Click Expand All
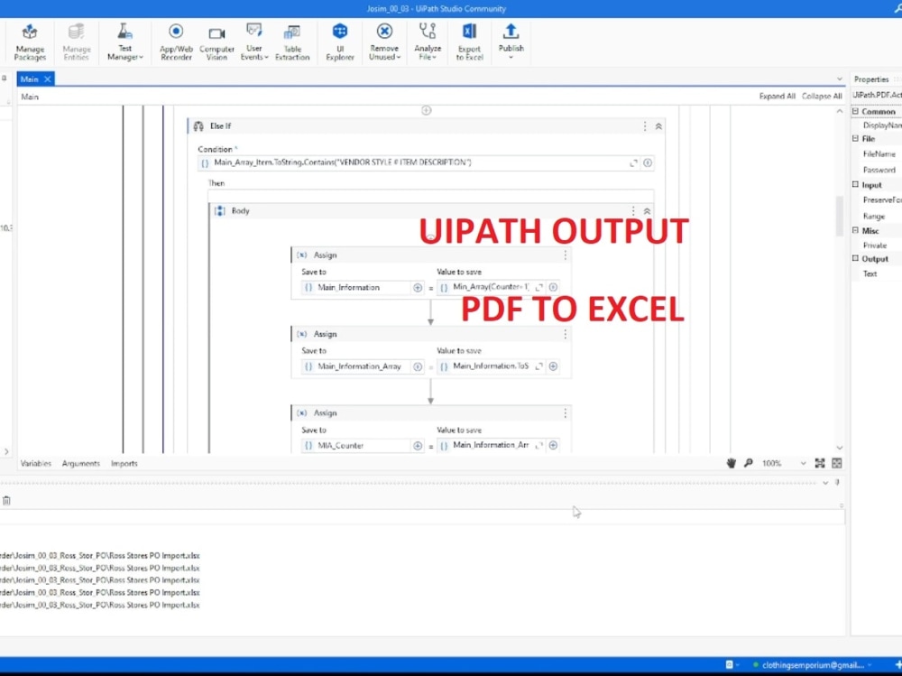902x676 pixels. tap(777, 97)
